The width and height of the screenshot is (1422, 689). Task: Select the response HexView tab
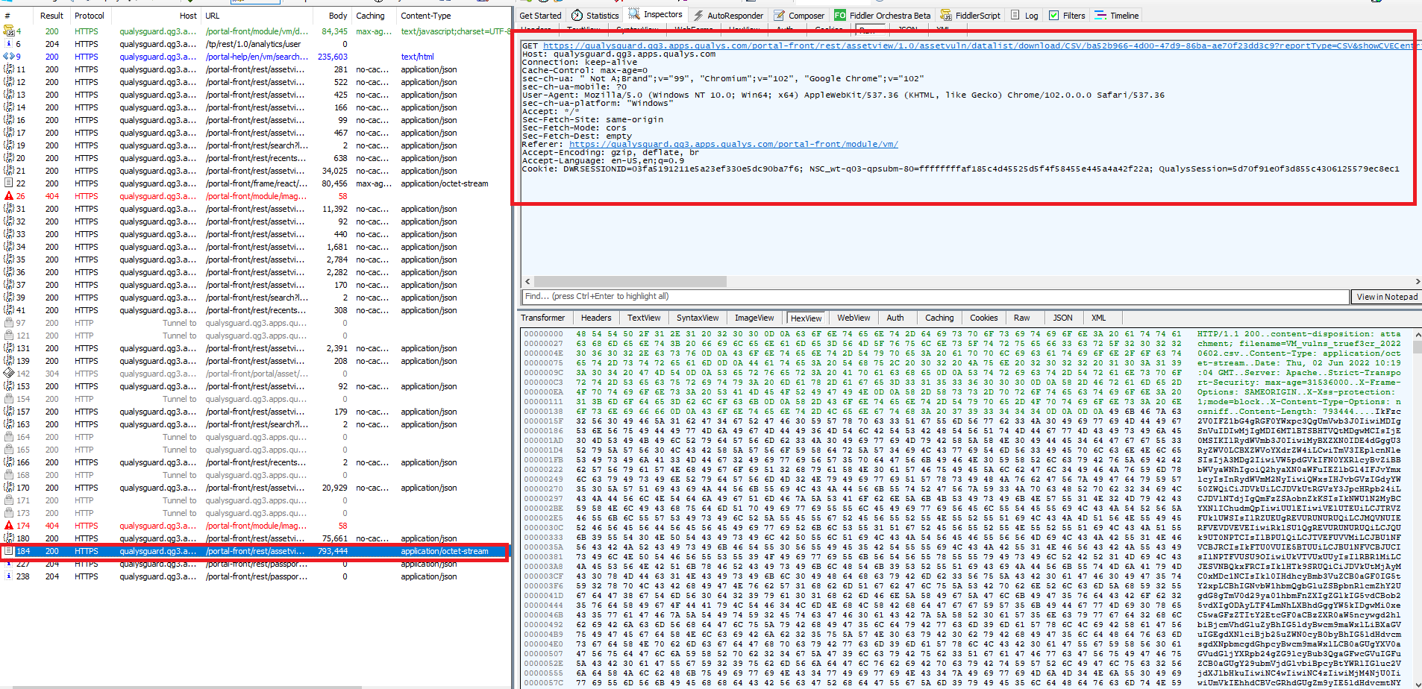click(x=806, y=318)
